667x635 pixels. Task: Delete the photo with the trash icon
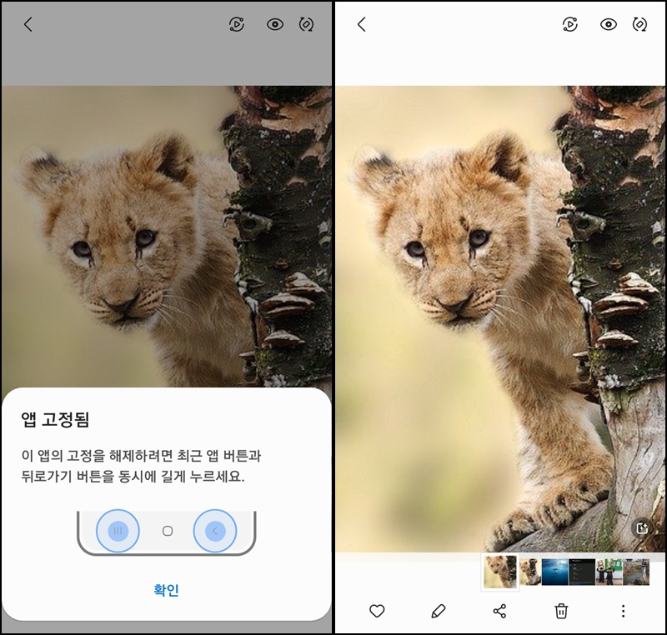pos(561,611)
